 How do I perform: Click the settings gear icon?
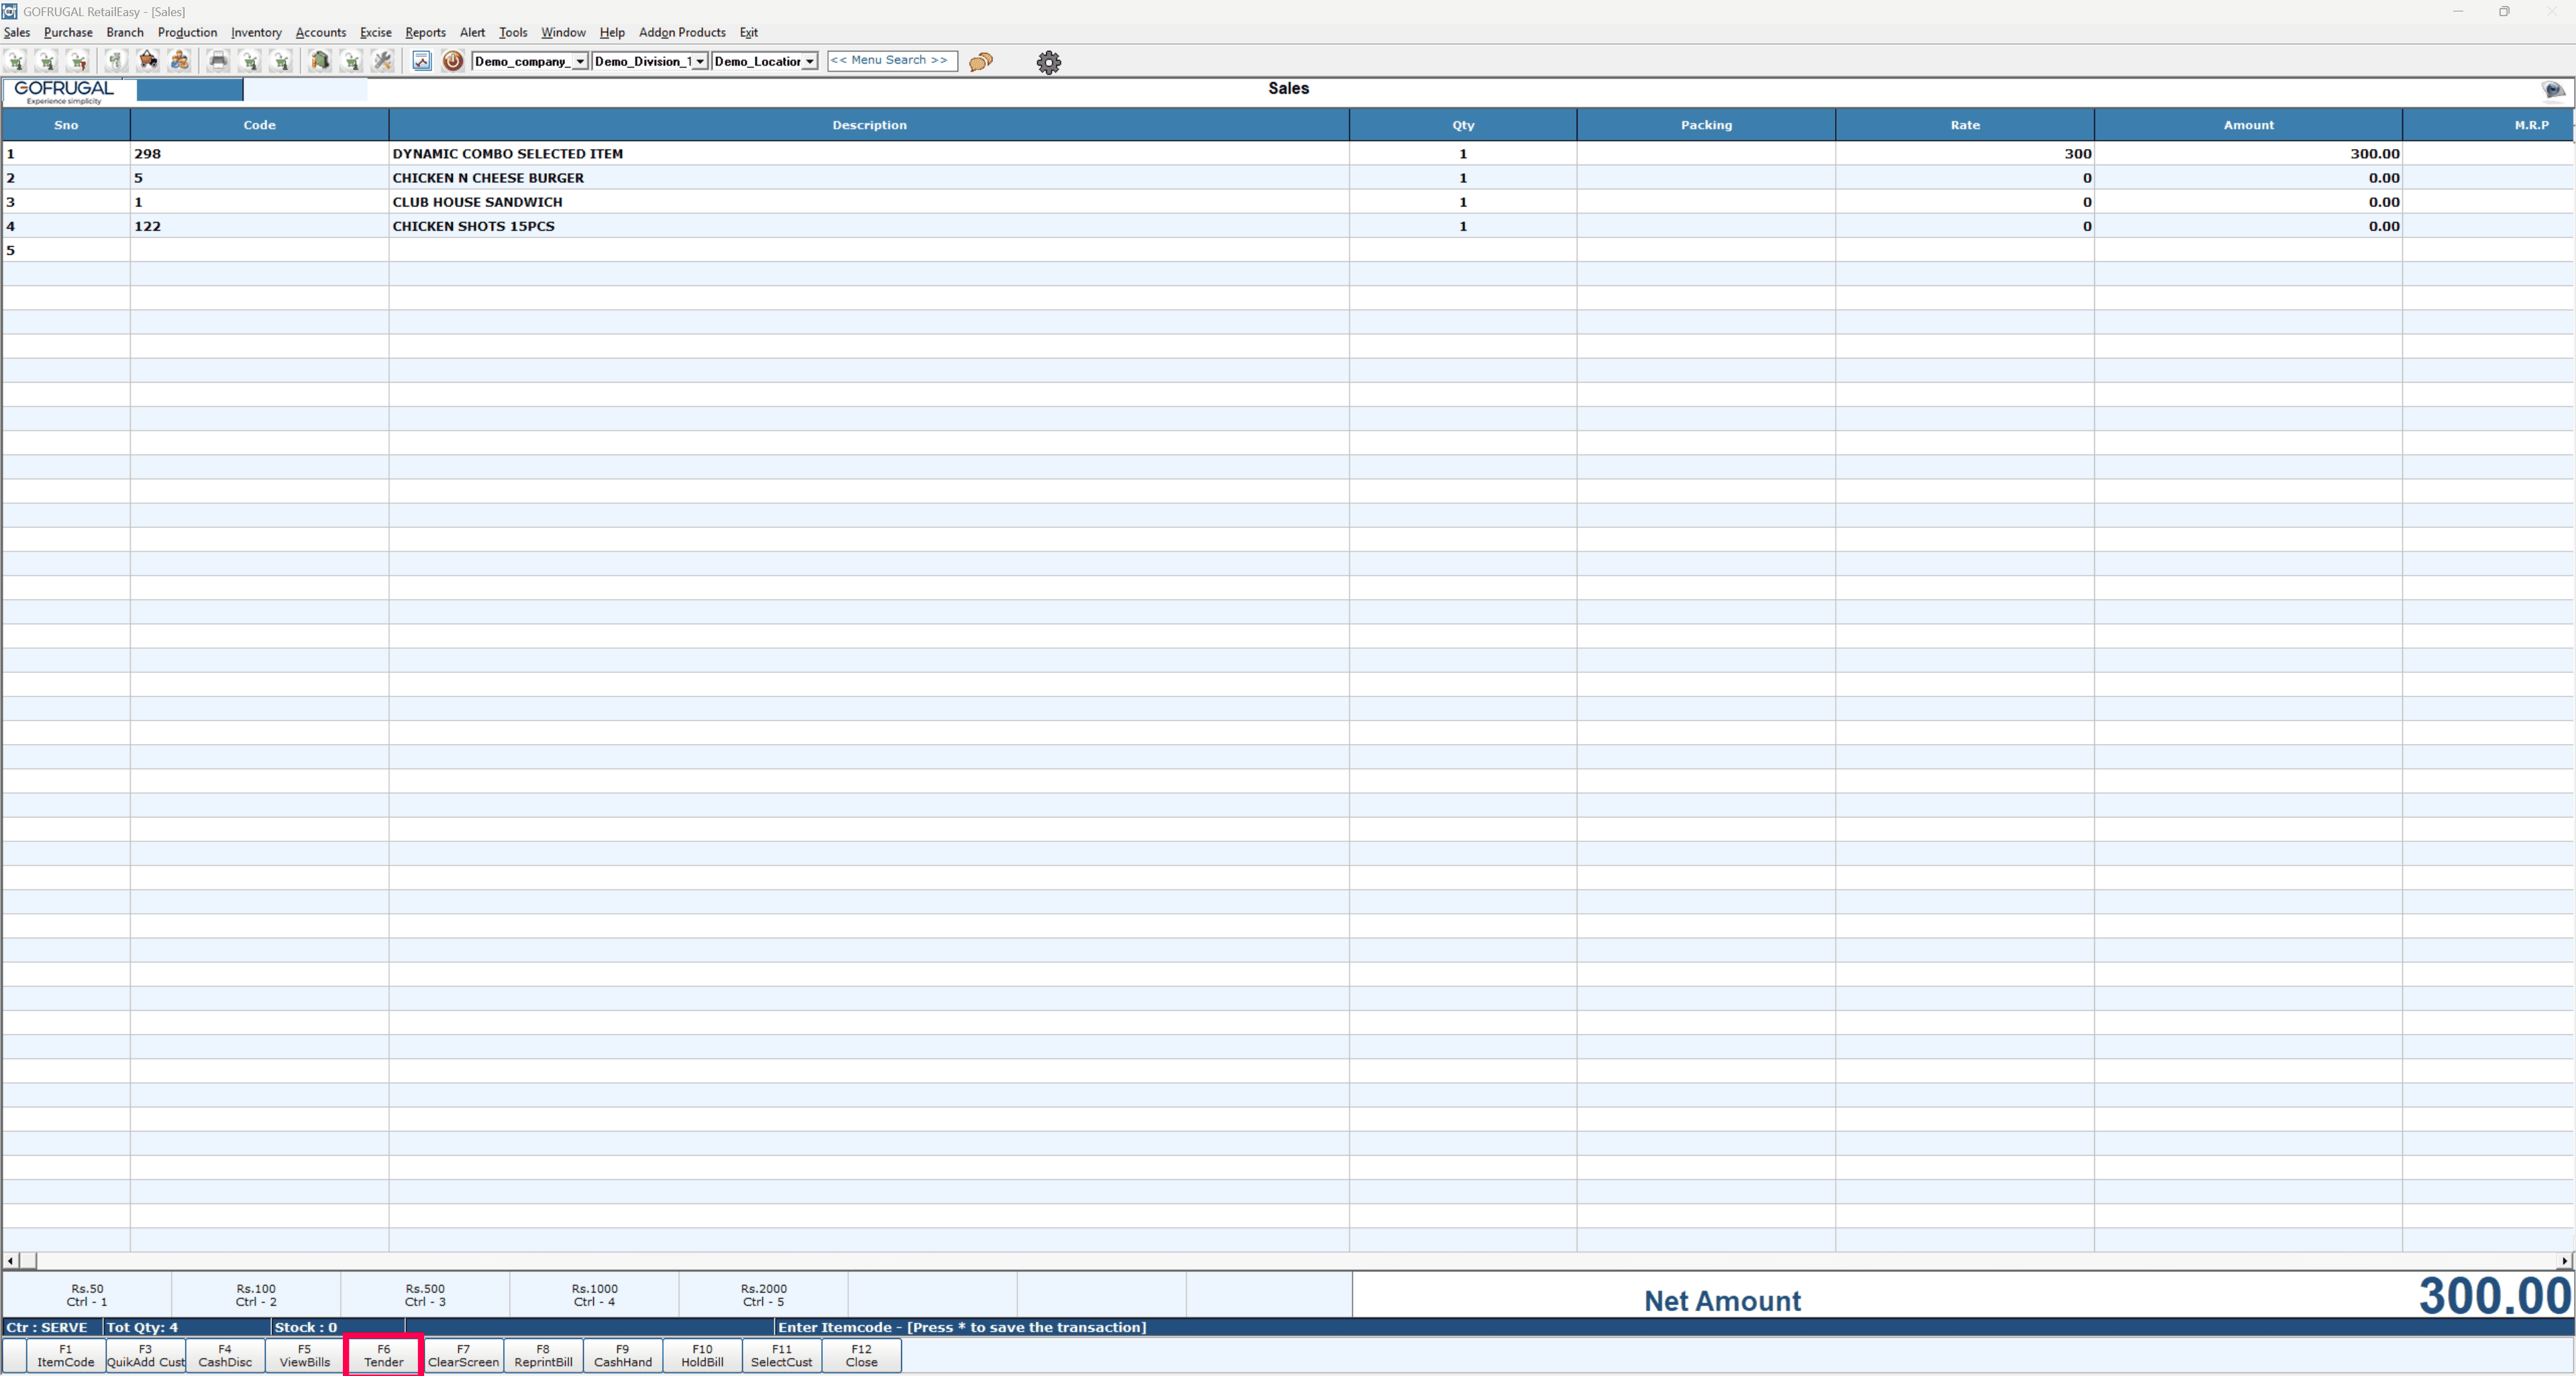1048,62
